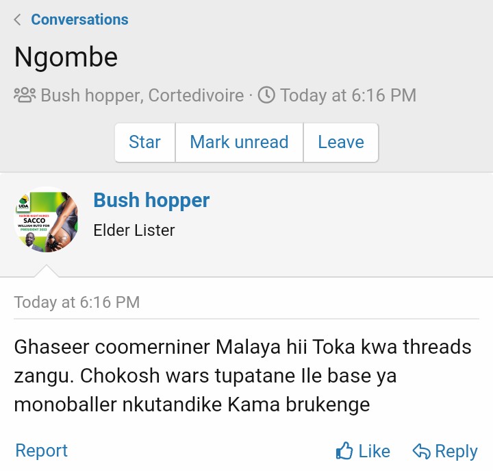Click the Reply arrow icon
Screen dimensions: 493x471
click(421, 451)
